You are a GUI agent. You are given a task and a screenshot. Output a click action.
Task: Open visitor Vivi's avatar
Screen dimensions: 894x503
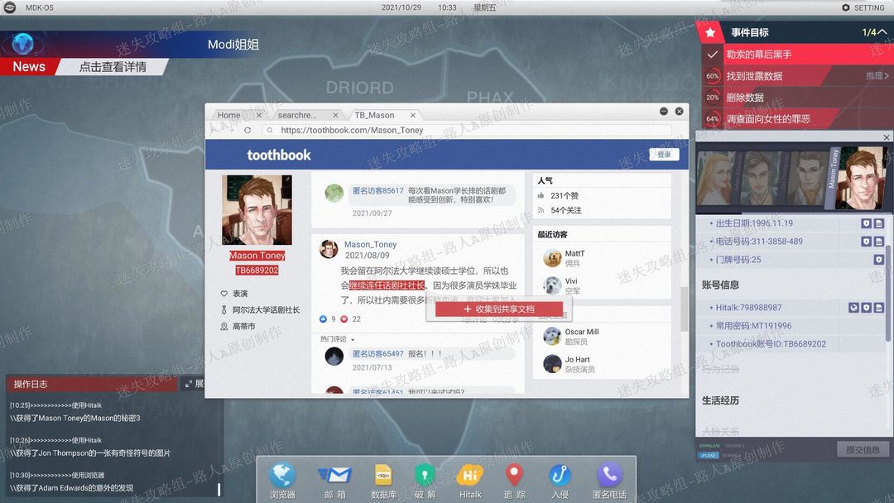tap(552, 285)
